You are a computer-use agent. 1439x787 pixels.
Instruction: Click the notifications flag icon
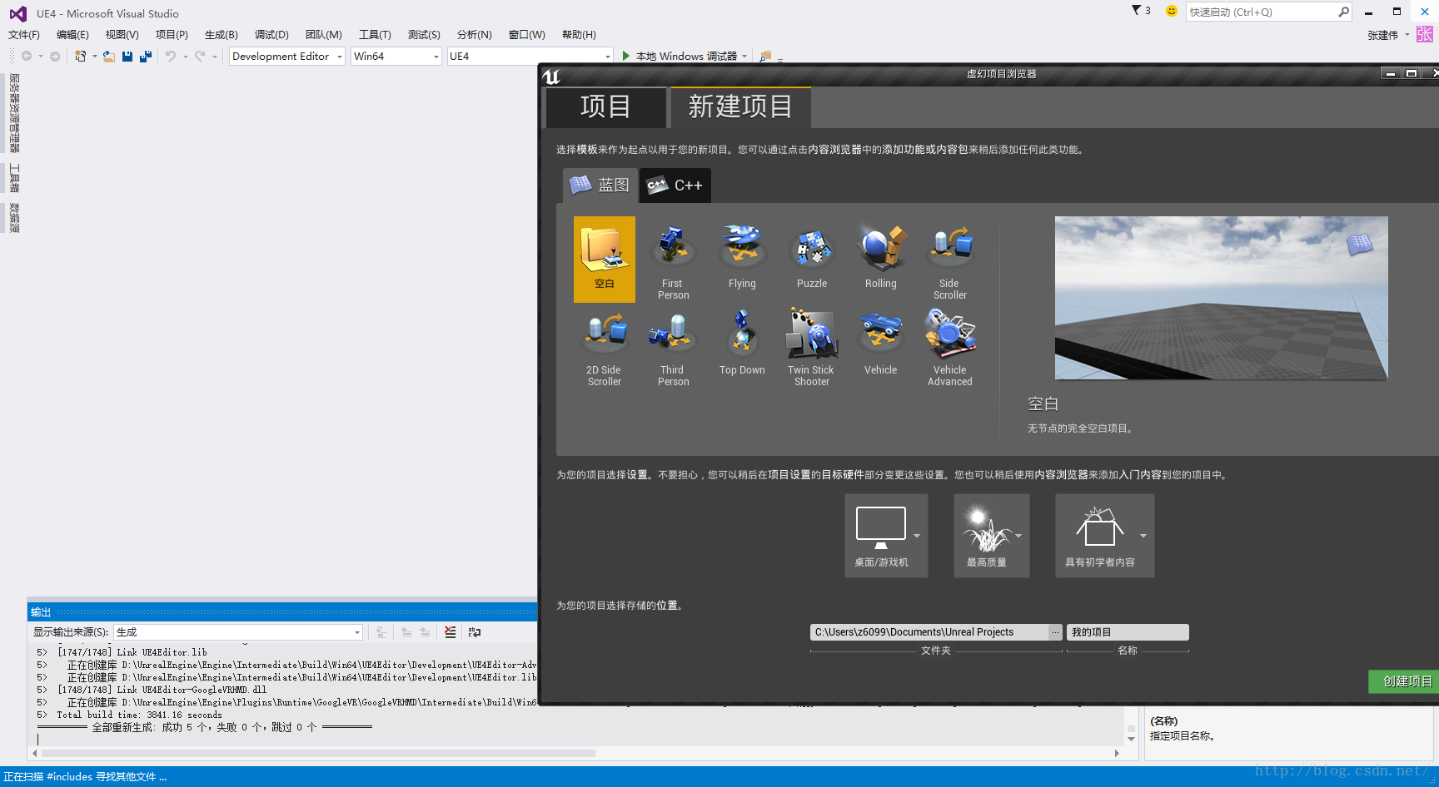(x=1136, y=11)
